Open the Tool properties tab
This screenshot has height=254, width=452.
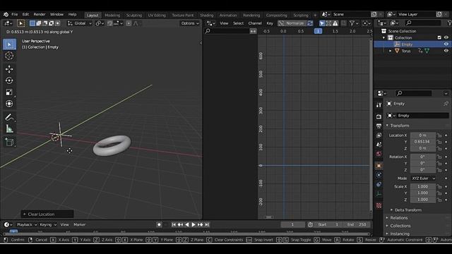(x=379, y=105)
